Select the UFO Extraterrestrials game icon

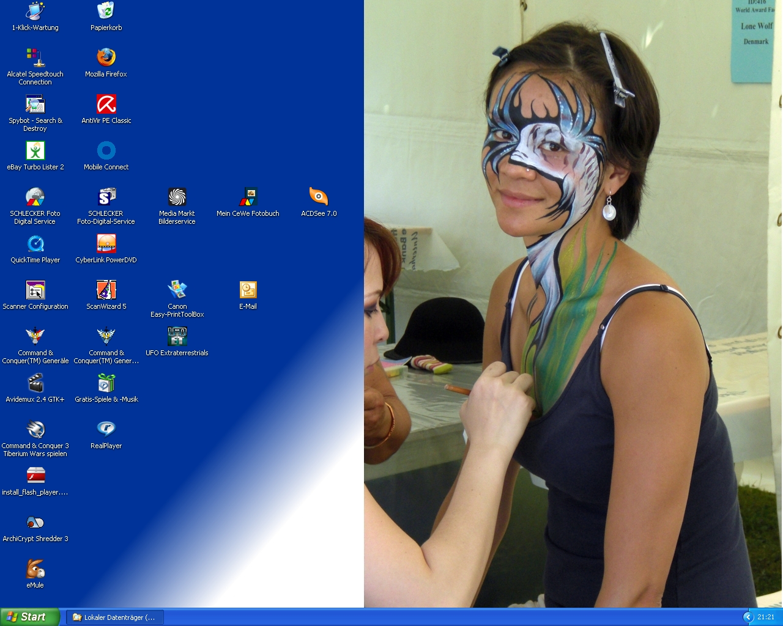point(177,337)
